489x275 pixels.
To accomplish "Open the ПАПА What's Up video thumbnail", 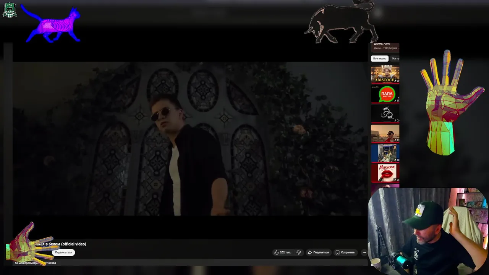I will point(385,94).
